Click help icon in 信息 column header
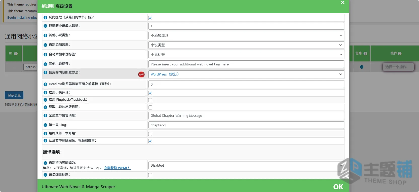Screen dimensions: 419x192 (x=365, y=54)
